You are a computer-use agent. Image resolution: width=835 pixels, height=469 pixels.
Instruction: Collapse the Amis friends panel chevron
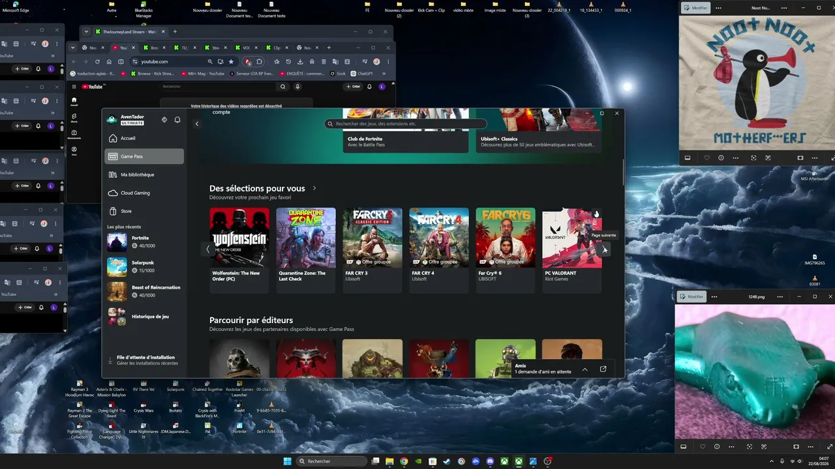[x=584, y=369]
